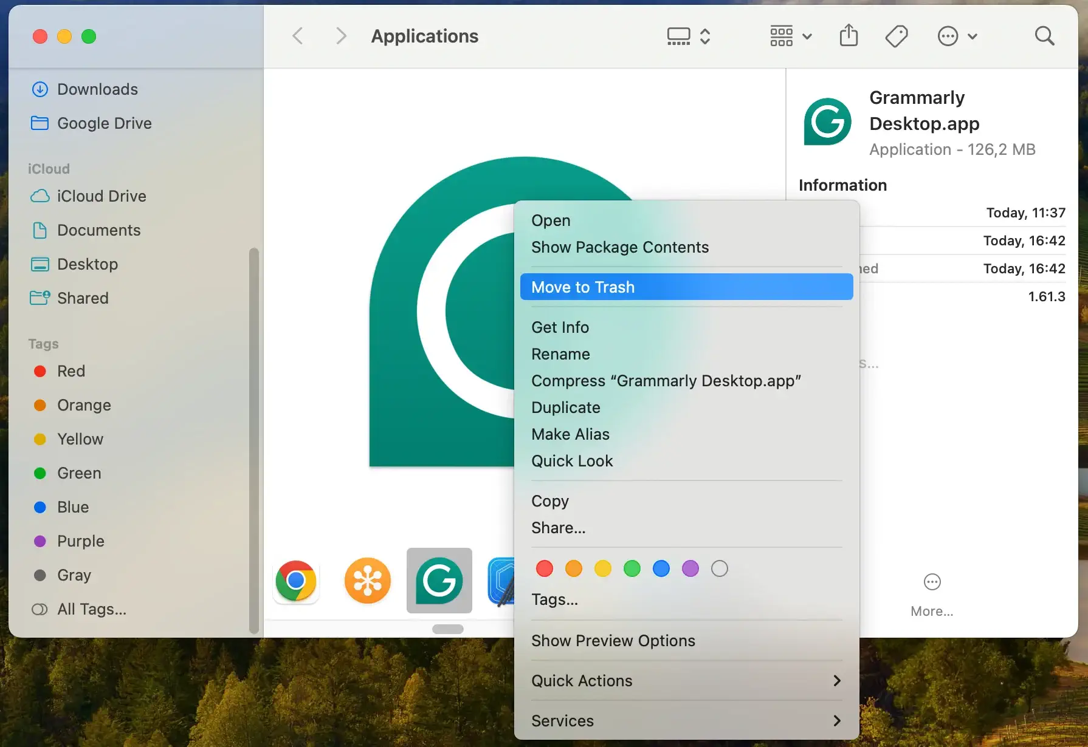
Task: Compress Grammarly Desktop.app menu item
Action: (687, 381)
